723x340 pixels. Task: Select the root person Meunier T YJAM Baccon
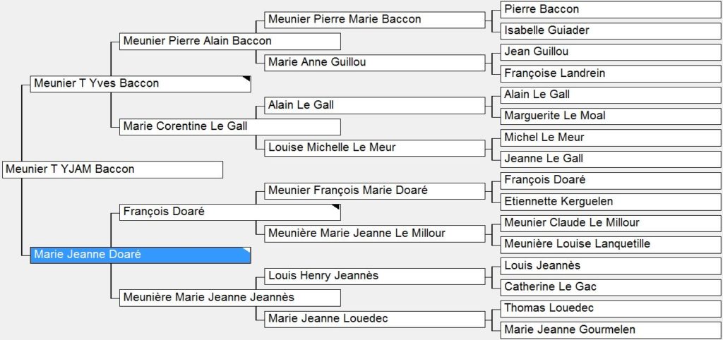point(112,169)
